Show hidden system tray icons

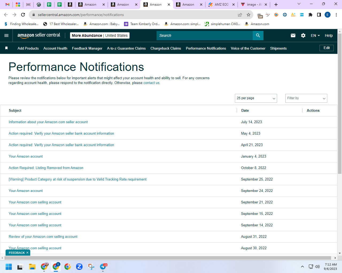pyautogui.click(x=302, y=267)
